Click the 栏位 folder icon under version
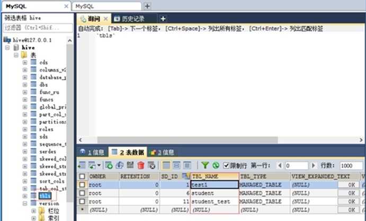This screenshot has width=366, height=221. (x=42, y=211)
